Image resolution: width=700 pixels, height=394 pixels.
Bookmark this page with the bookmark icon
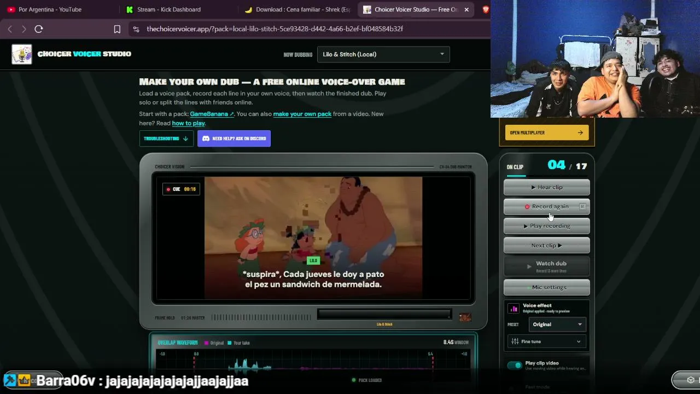(x=117, y=29)
